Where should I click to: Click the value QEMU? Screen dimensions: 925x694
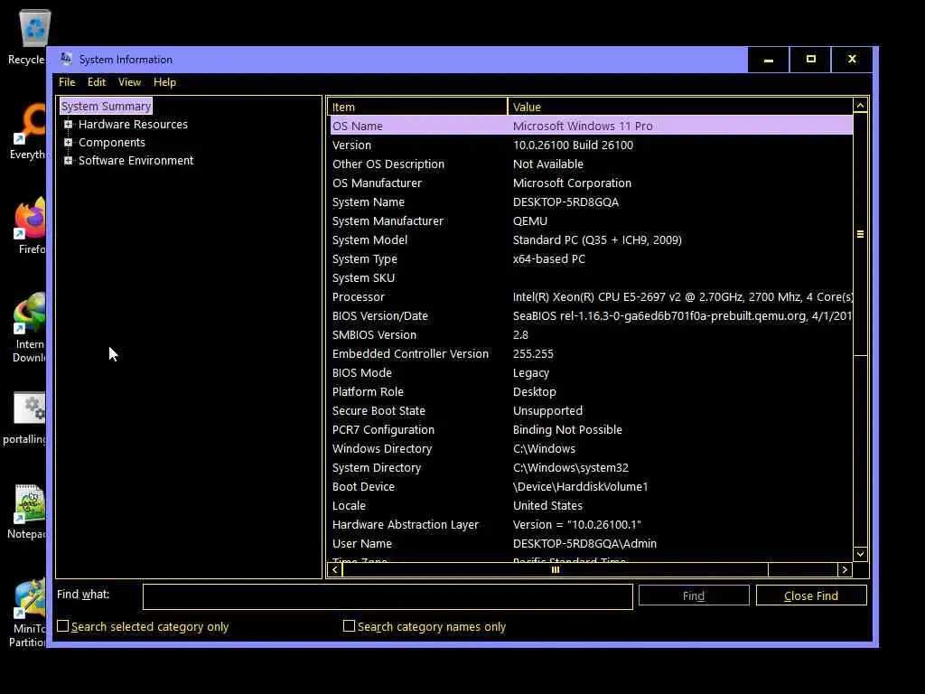(529, 220)
